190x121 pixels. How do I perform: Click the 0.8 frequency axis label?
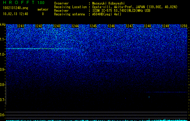point(2,85)
